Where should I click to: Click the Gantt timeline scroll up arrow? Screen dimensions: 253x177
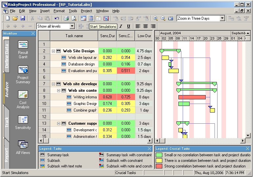pyautogui.click(x=248, y=33)
